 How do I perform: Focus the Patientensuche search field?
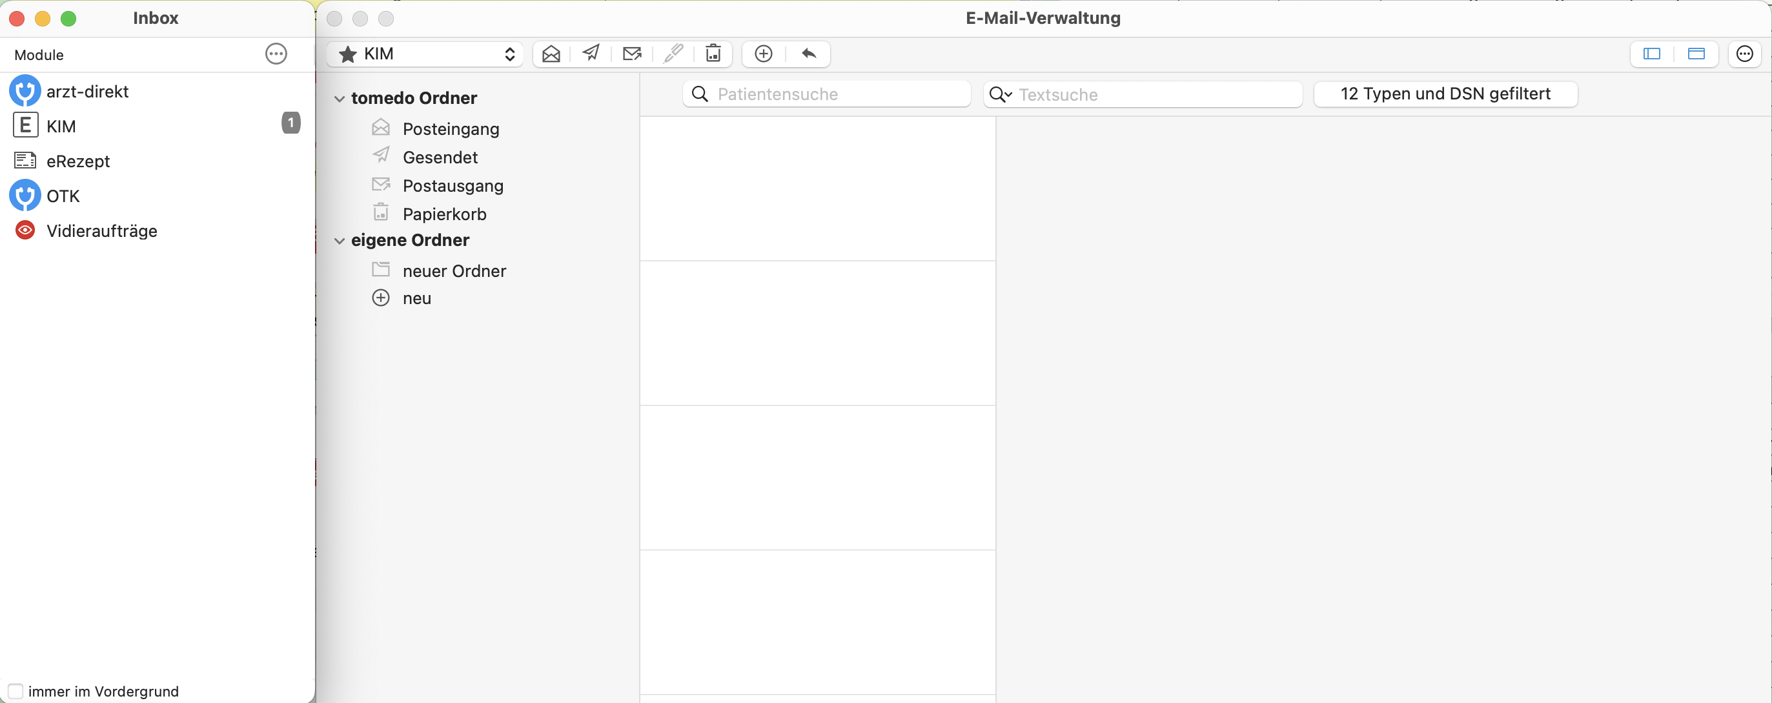[826, 94]
